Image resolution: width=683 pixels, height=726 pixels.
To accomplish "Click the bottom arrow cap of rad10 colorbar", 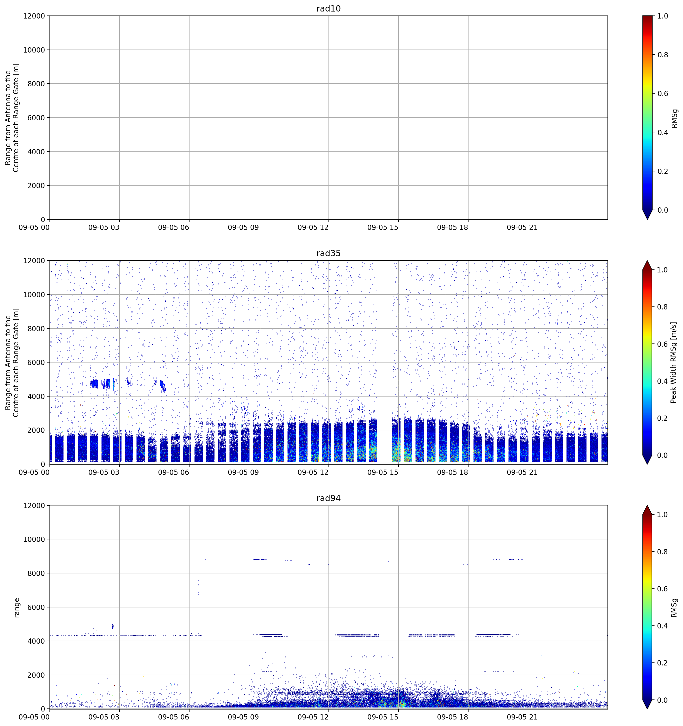I will pos(647,214).
